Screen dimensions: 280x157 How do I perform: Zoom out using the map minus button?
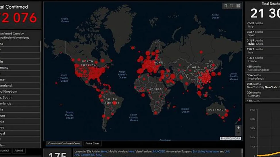pos(238,133)
